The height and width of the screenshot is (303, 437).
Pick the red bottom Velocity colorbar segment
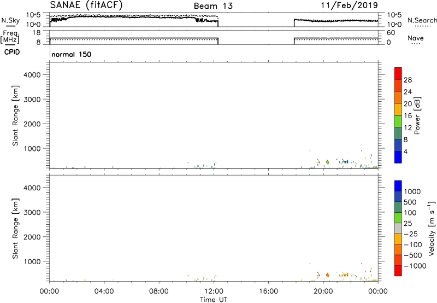tap(398, 271)
